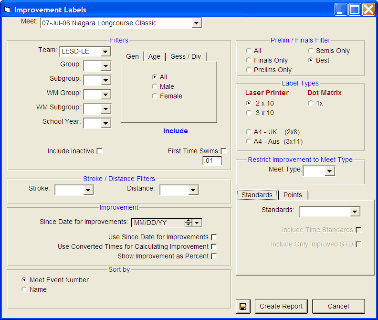The width and height of the screenshot is (378, 320).
Task: Click the floppy disk save icon
Action: coord(243,306)
